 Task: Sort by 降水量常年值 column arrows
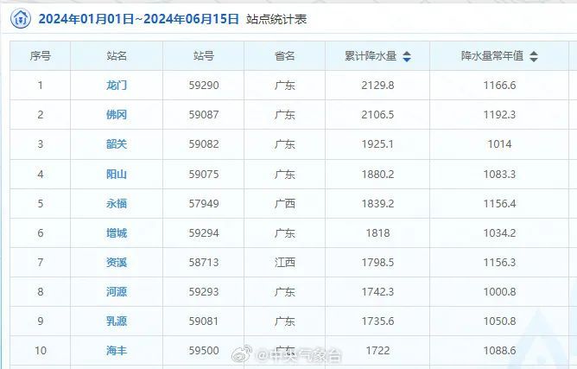click(x=534, y=56)
